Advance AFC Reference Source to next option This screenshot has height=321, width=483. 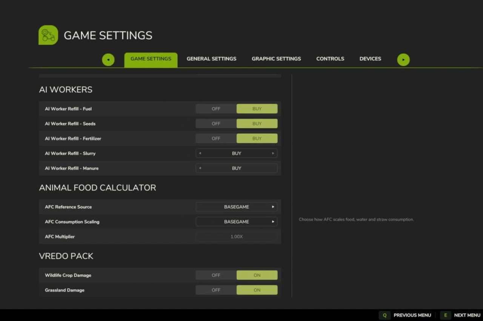[x=273, y=207]
